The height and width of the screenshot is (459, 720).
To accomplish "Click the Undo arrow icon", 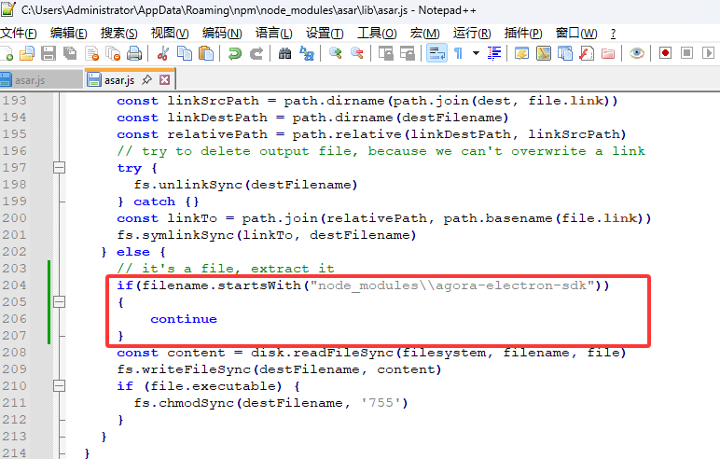I will 235,53.
